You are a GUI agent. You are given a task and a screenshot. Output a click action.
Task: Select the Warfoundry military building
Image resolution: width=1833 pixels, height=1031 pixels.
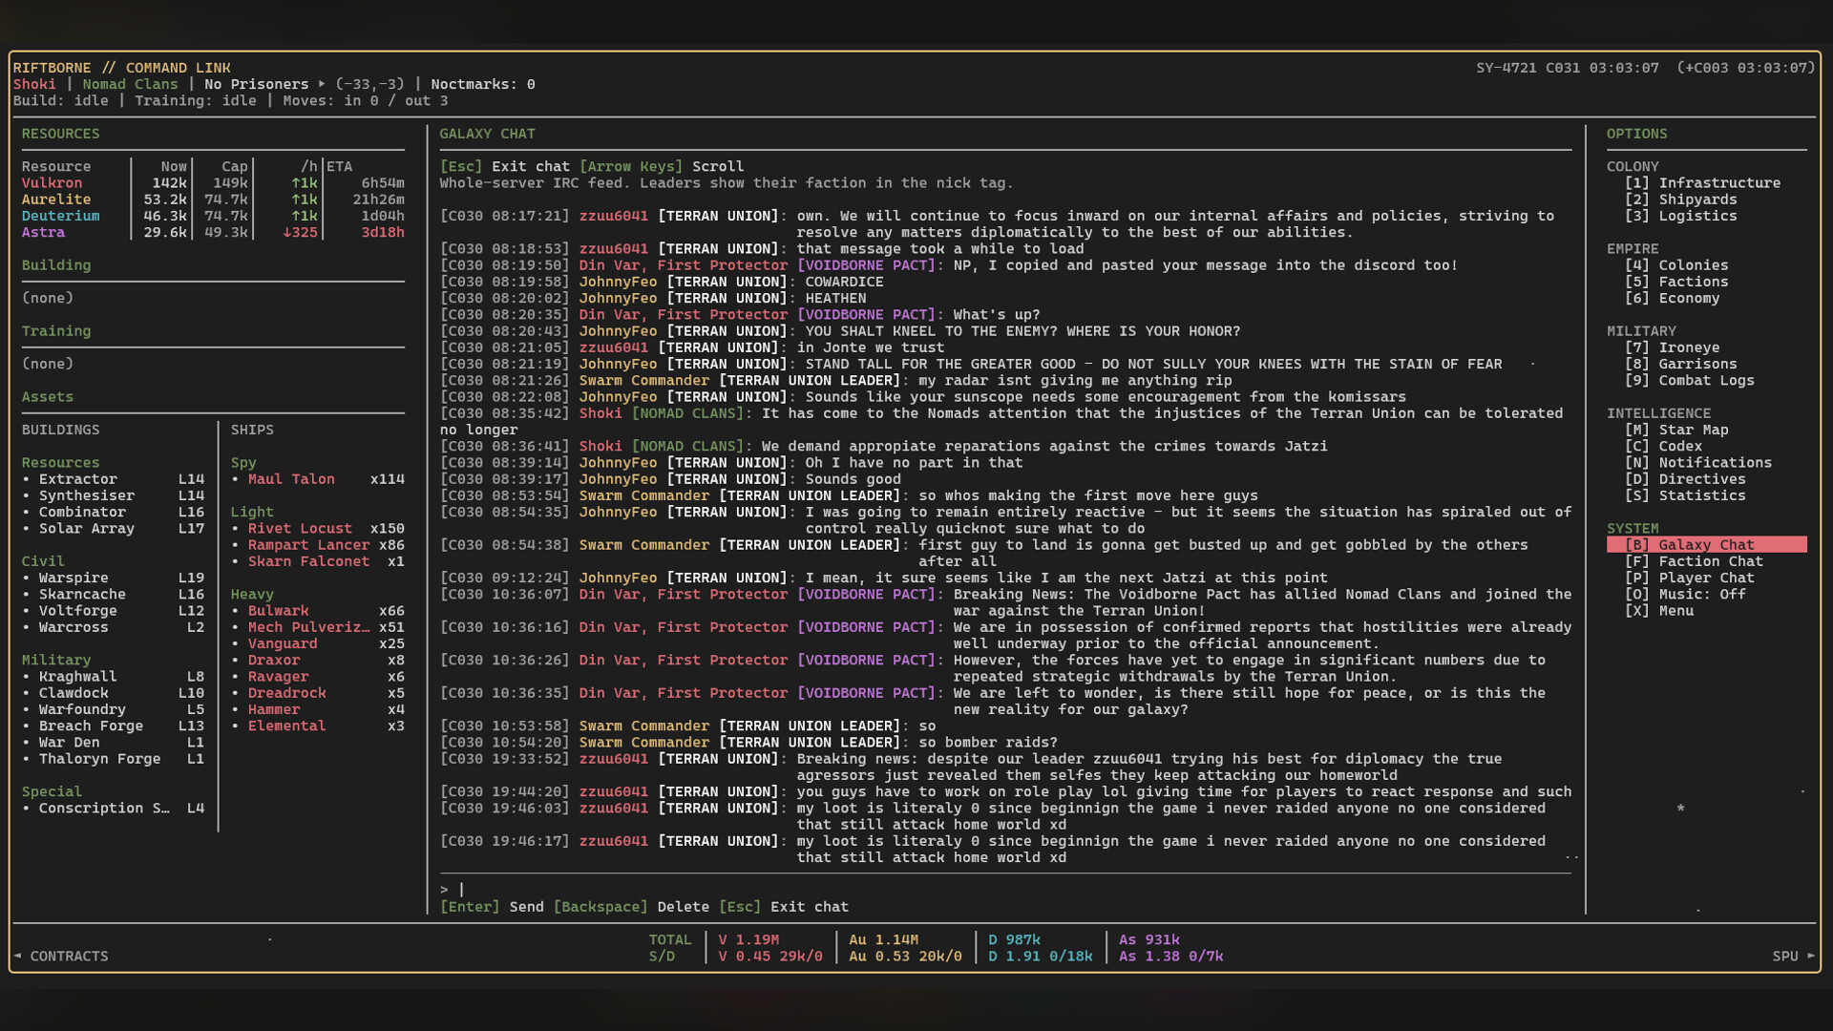tap(114, 709)
